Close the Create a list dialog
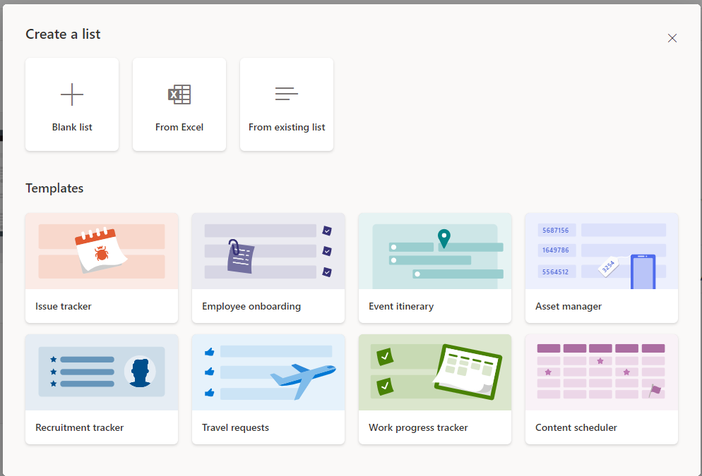Screen dimensions: 702x476 click(x=672, y=38)
